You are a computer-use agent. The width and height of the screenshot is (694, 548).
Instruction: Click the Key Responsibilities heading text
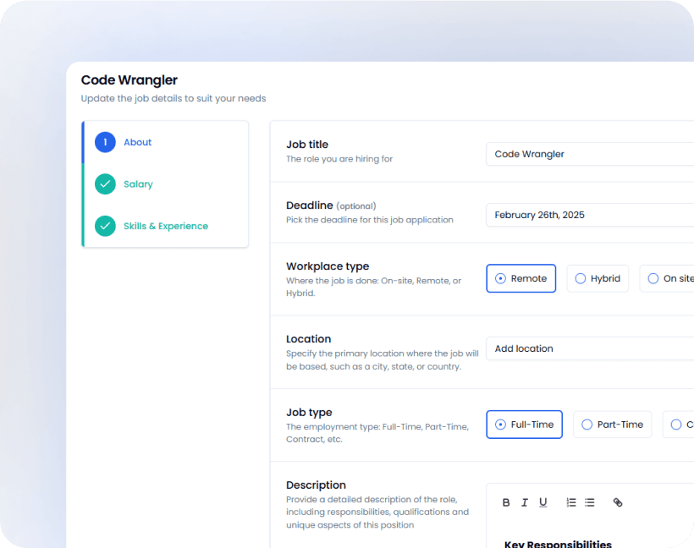[x=558, y=544]
